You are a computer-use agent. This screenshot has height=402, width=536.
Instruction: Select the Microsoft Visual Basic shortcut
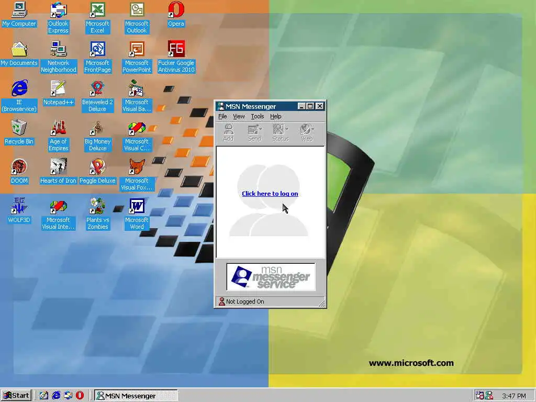(x=137, y=96)
